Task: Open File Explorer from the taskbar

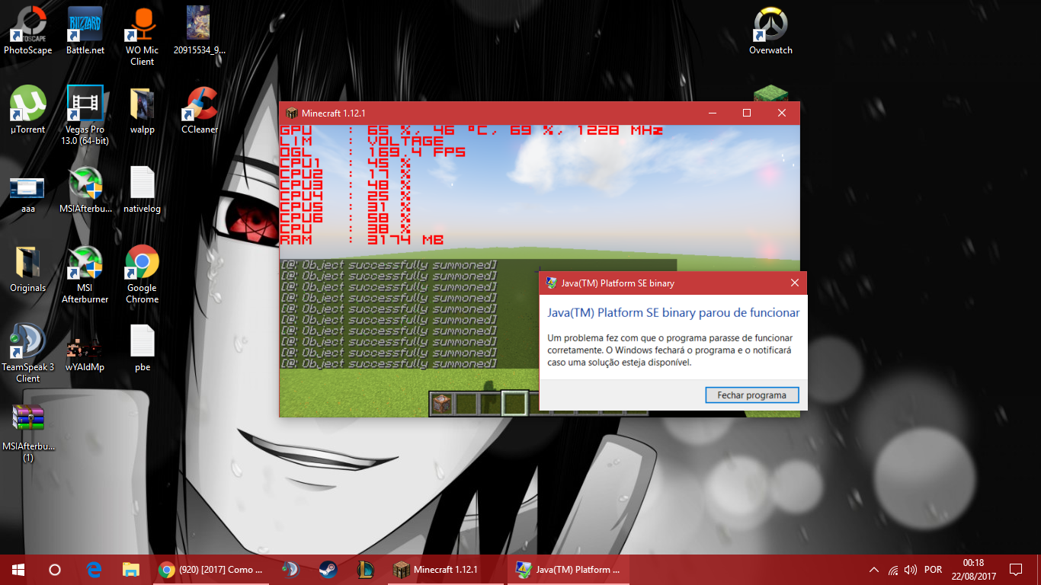Action: [131, 570]
